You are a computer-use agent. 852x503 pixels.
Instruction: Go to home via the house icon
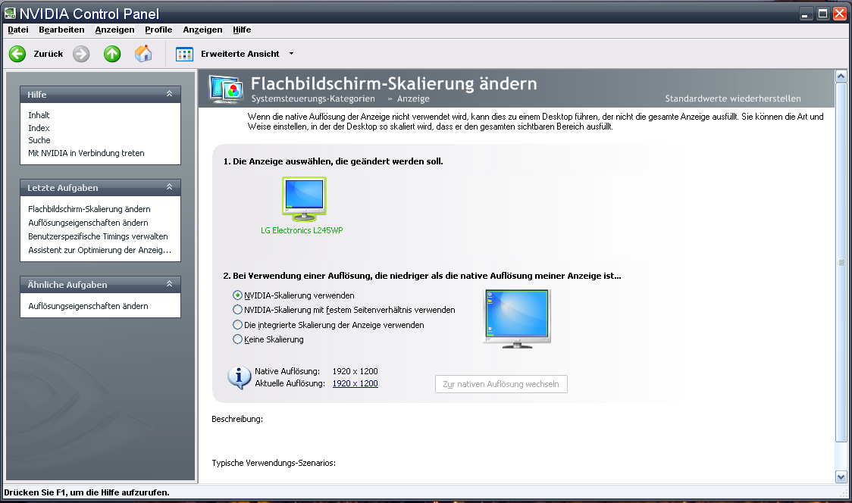[143, 54]
